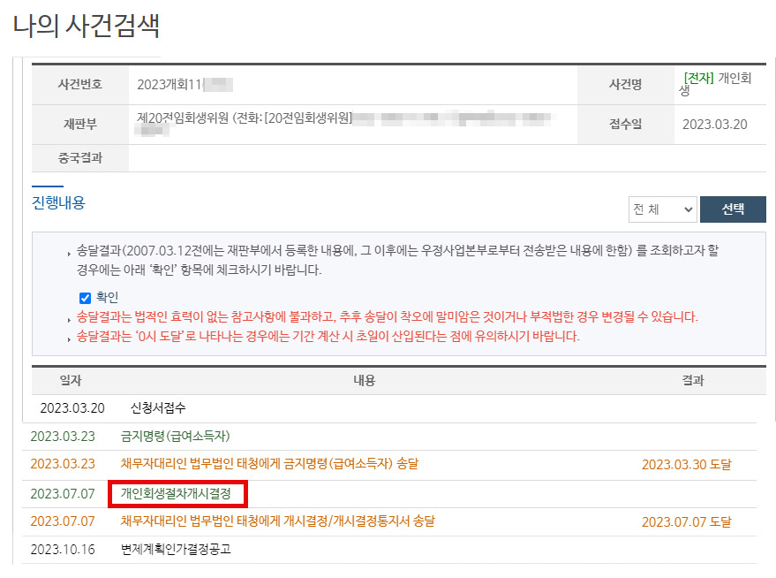Image resolution: width=776 pixels, height=578 pixels.
Task: Click the highlighted 개인회생절차개시결정 entry
Action: (x=177, y=494)
